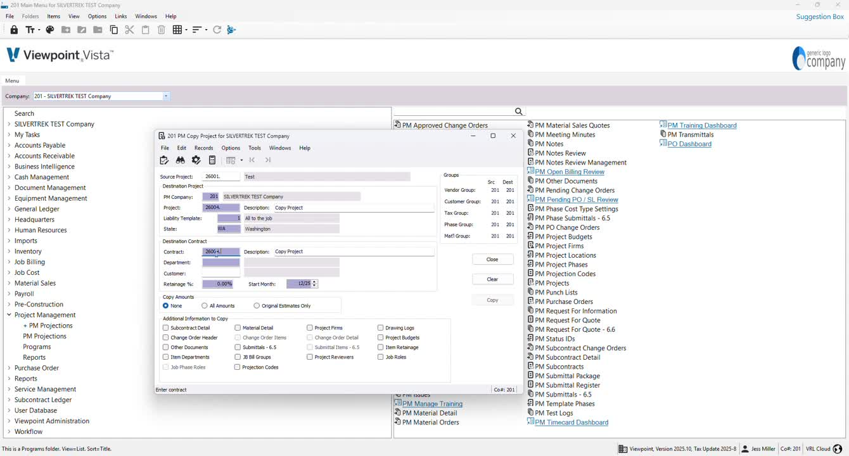The image size is (849, 456).
Task: Click Start Month stepper arrows
Action: click(315, 284)
